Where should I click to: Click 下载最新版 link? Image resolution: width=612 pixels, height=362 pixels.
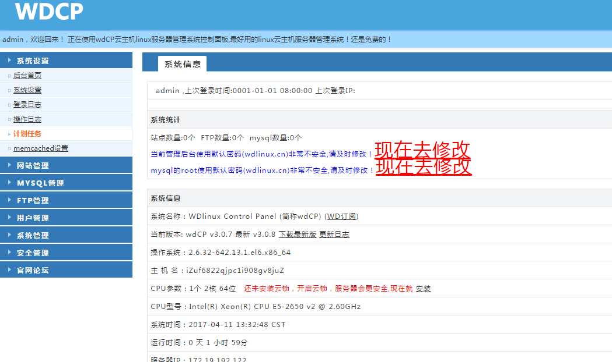coord(298,235)
